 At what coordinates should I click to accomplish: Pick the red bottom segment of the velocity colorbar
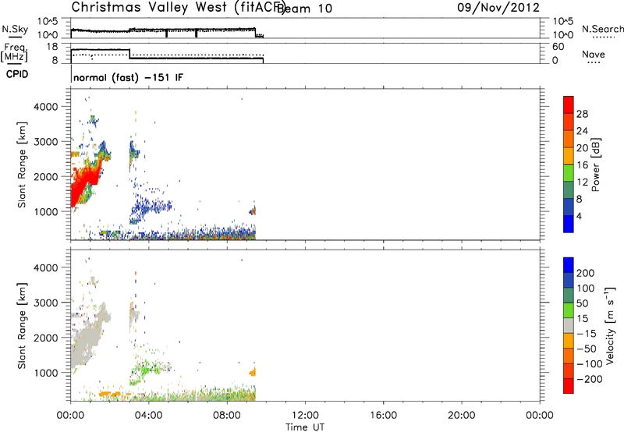pos(569,386)
